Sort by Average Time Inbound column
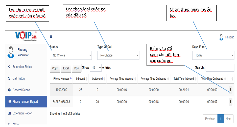237x127 pixels. click(122, 79)
